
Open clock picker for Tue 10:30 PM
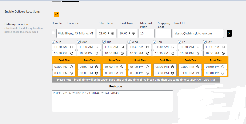122,53
